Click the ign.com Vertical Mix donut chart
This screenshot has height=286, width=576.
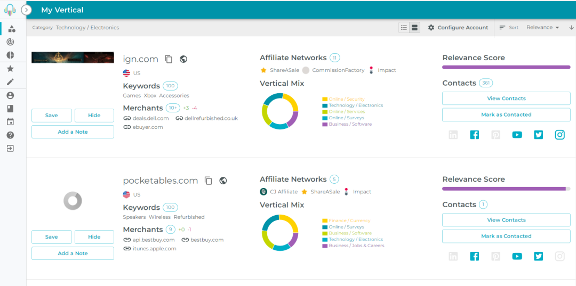point(280,111)
